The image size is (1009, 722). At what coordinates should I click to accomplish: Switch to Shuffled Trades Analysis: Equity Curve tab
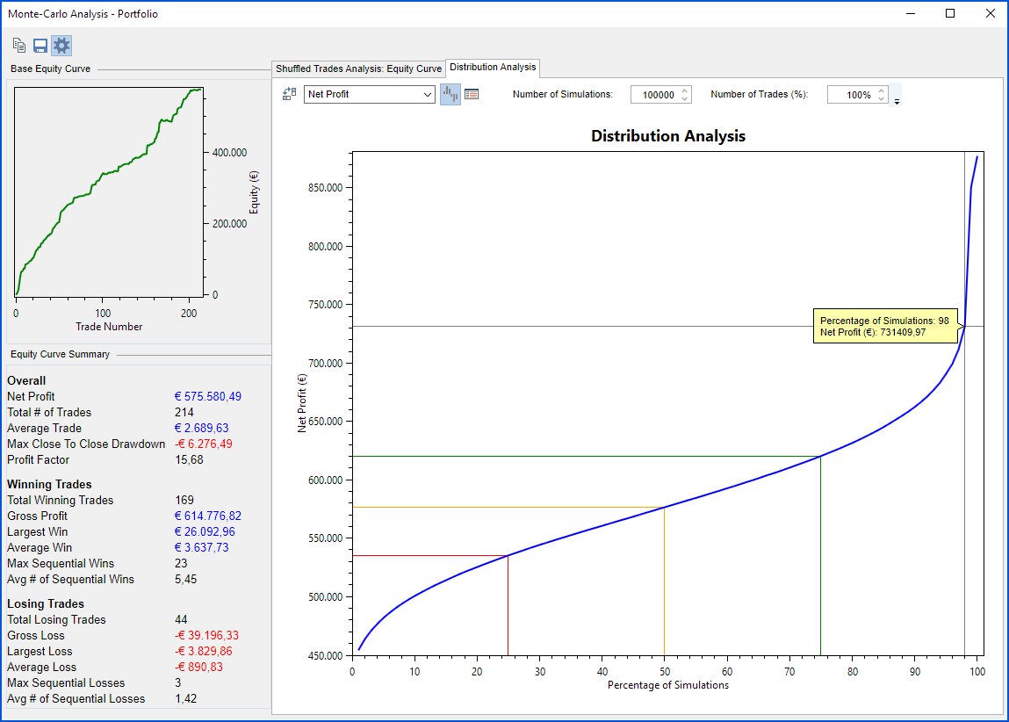pyautogui.click(x=358, y=69)
